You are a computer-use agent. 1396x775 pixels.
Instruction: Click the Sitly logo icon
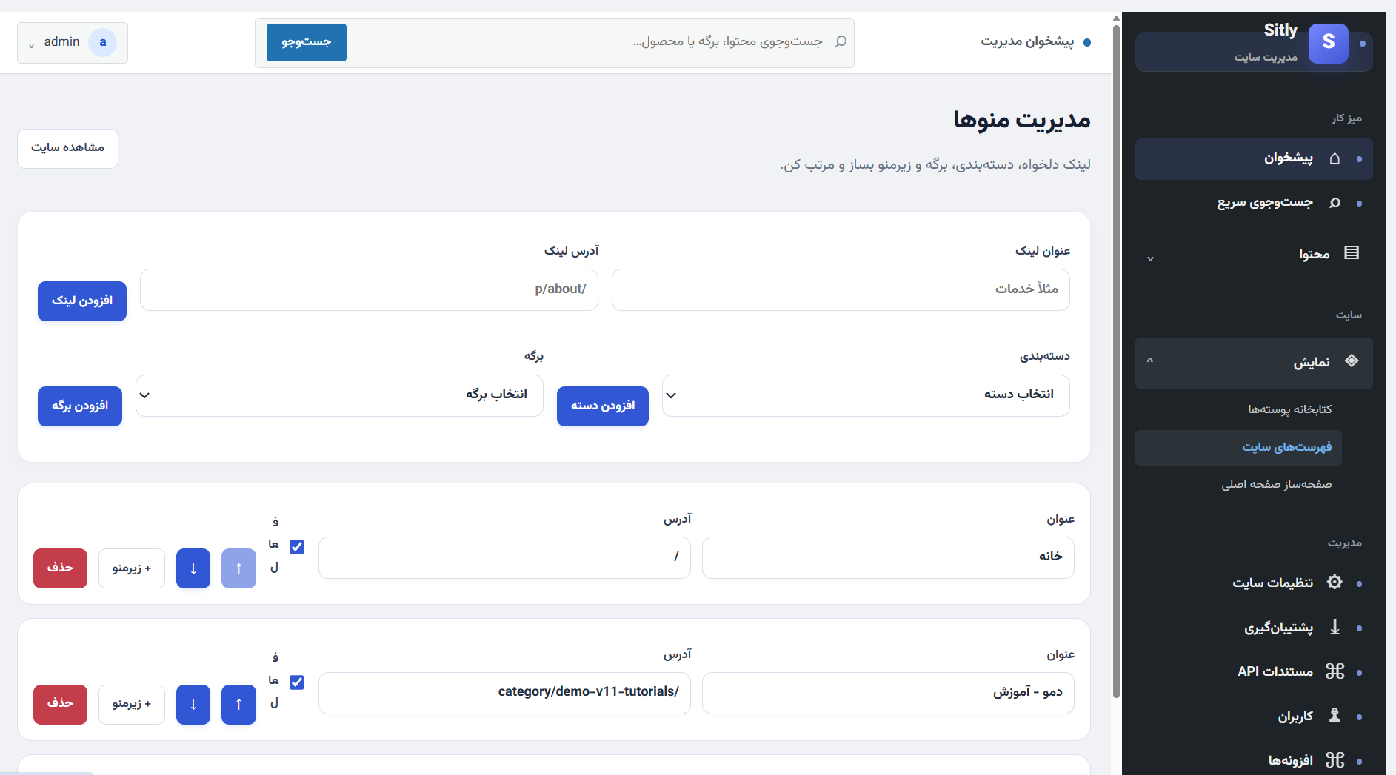[1328, 43]
